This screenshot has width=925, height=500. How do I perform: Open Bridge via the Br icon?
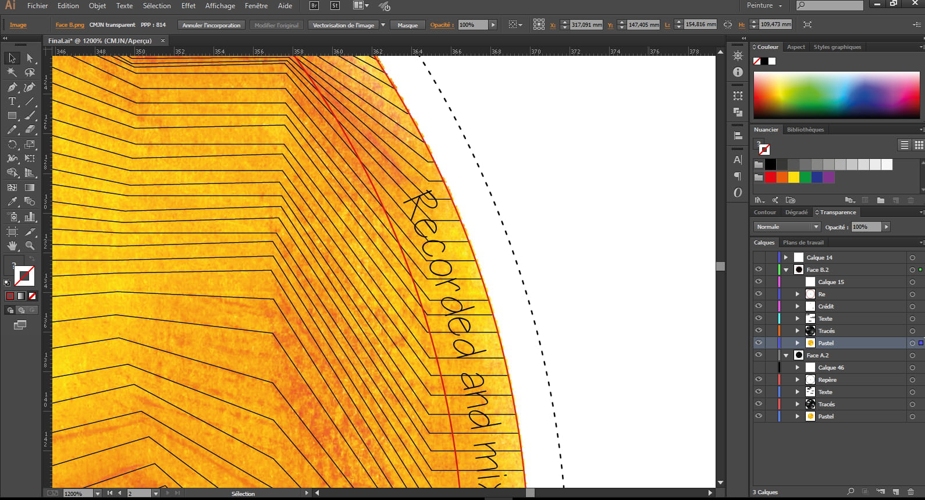pyautogui.click(x=314, y=5)
